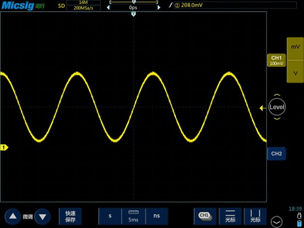Tap the battery status indicator
The image size is (304, 228).
coord(299,224)
